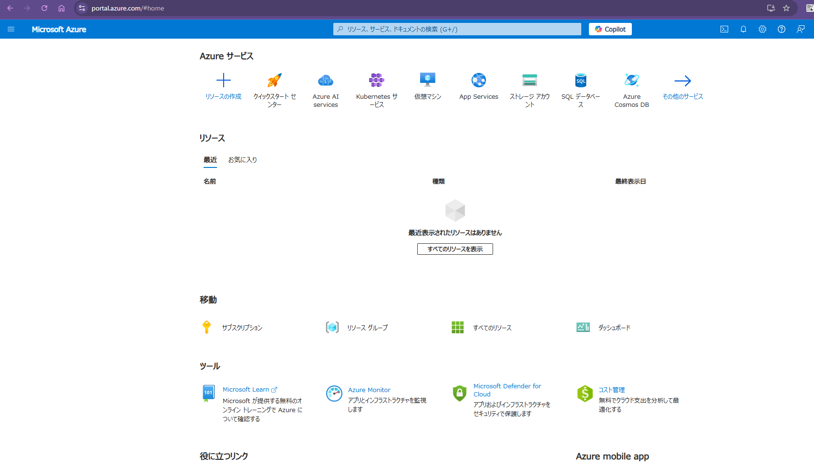Open ダッシュボード navigation link

coord(615,328)
